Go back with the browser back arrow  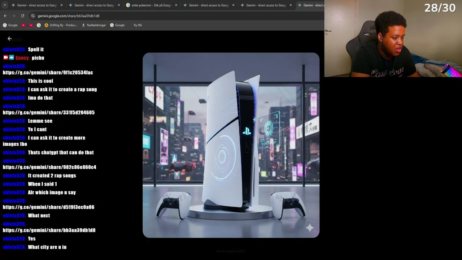[x=5, y=16]
